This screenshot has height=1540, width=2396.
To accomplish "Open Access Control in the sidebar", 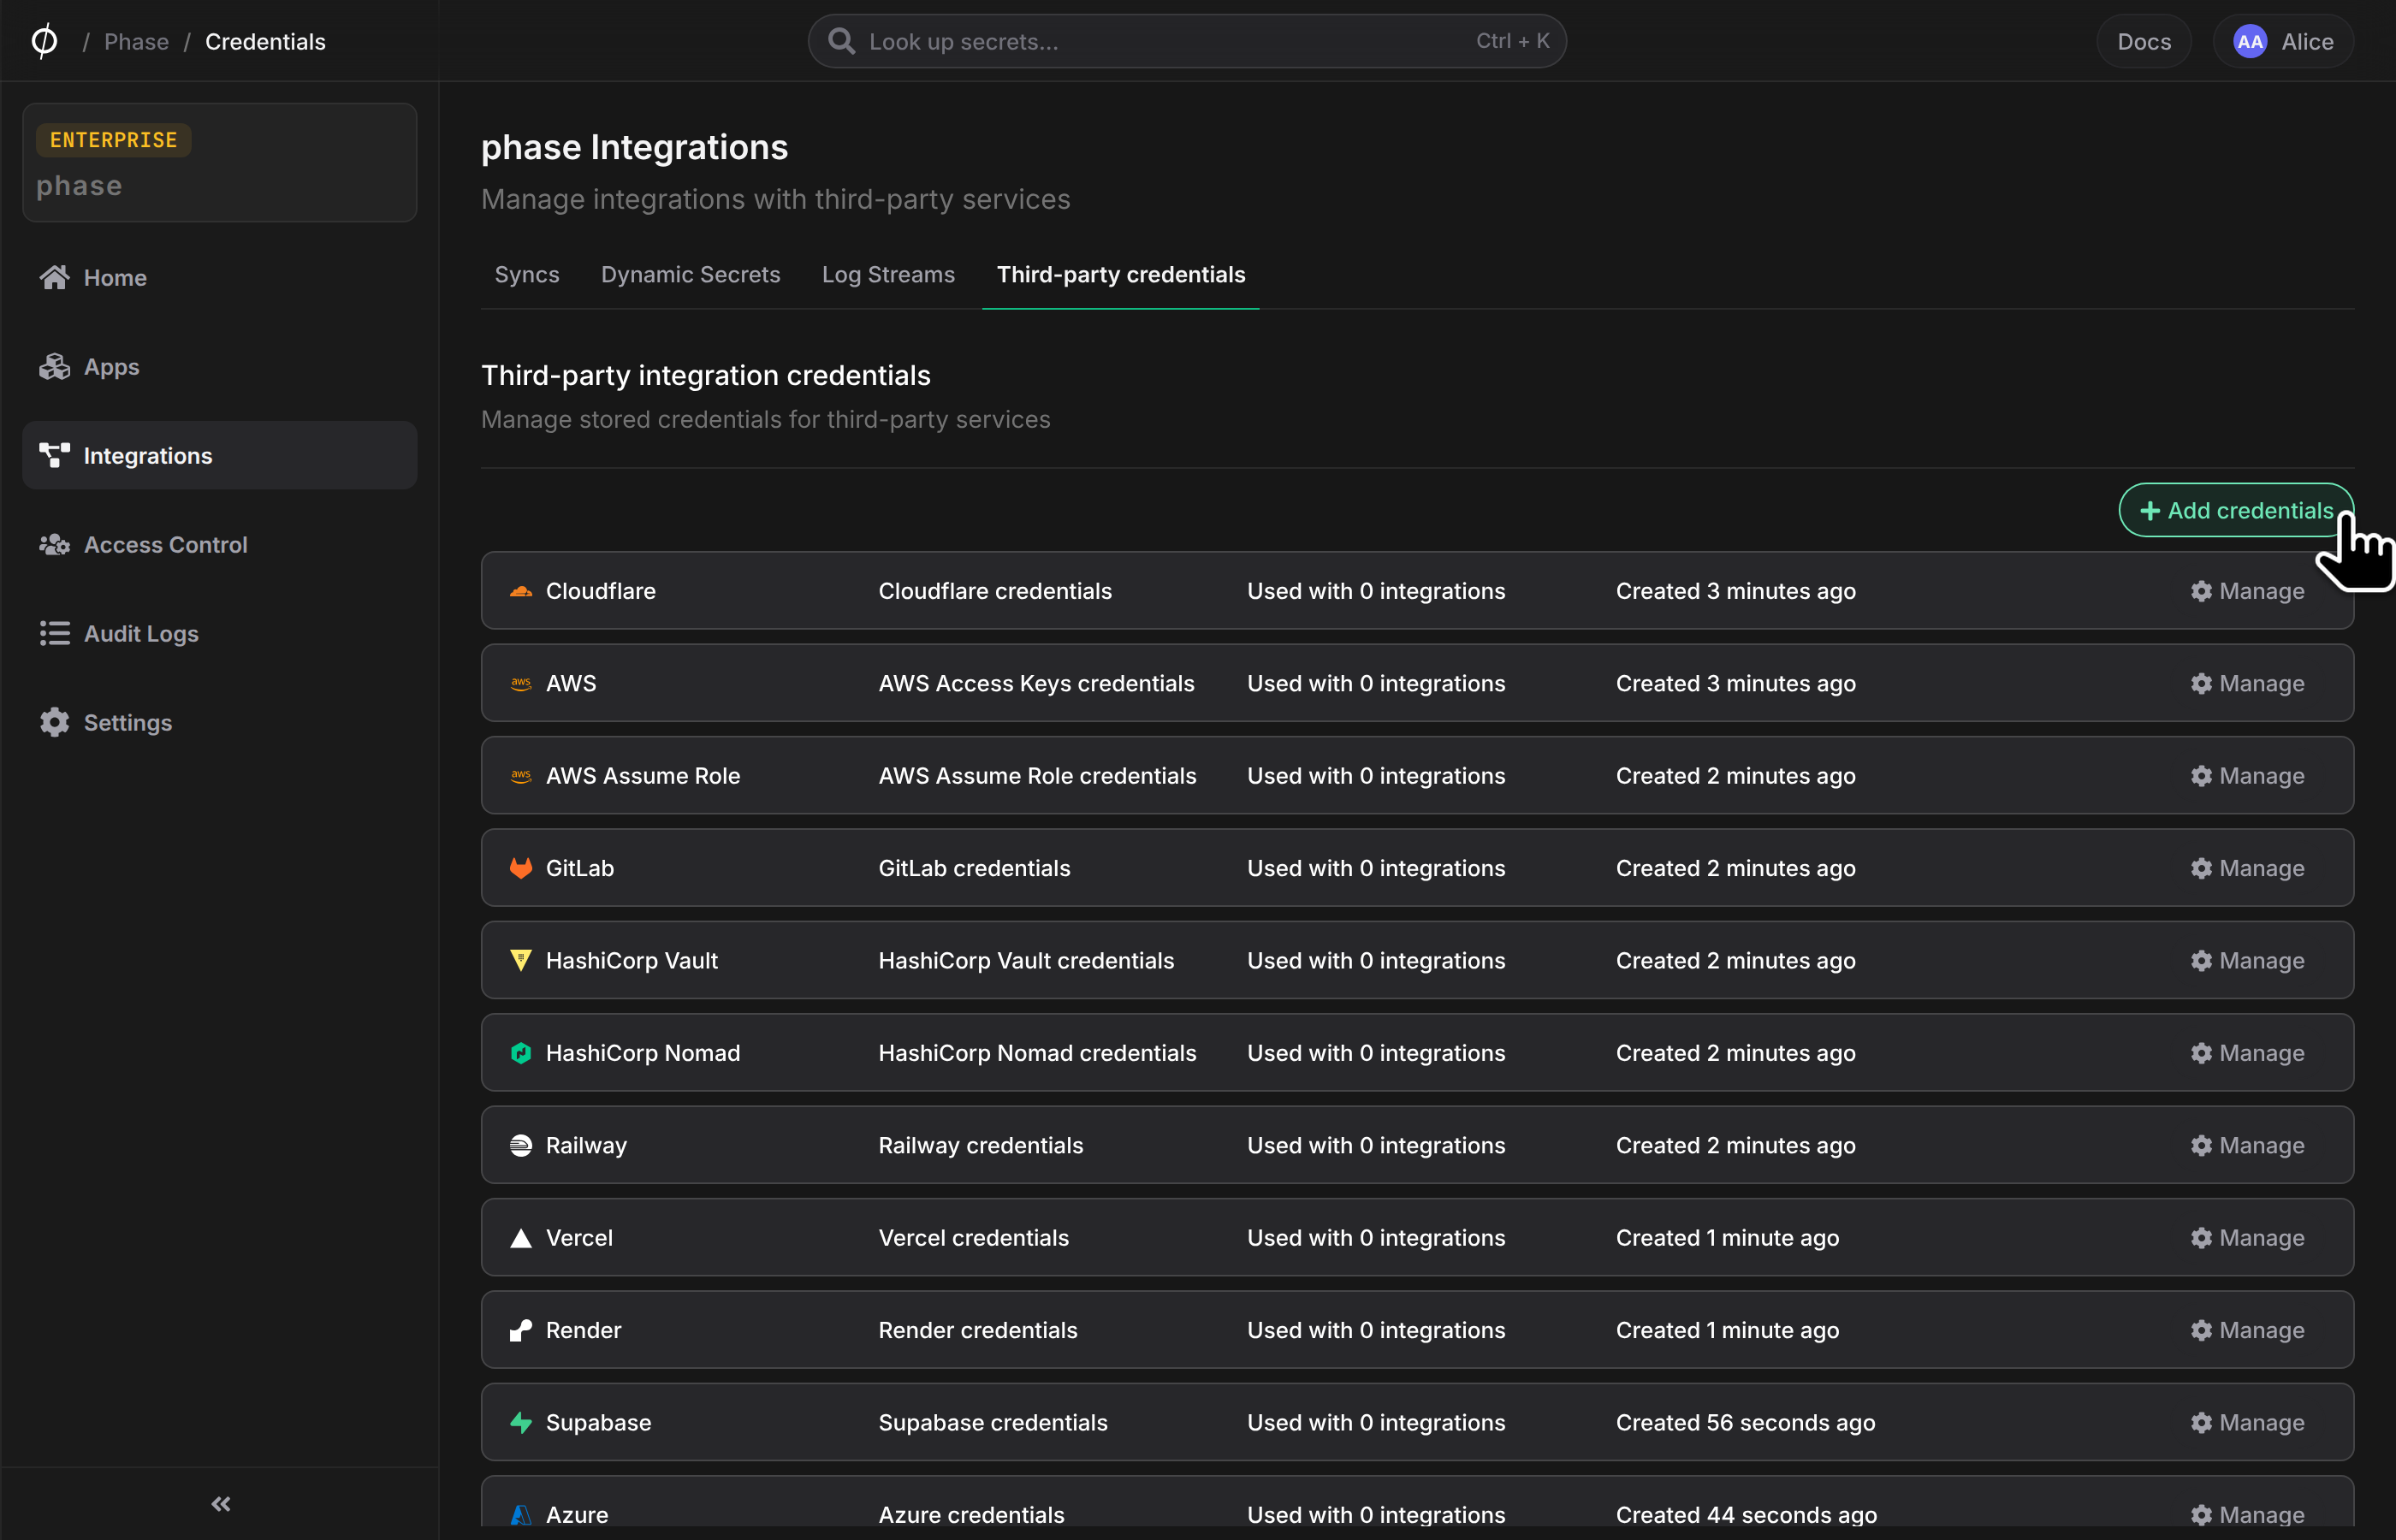I will tap(219, 545).
